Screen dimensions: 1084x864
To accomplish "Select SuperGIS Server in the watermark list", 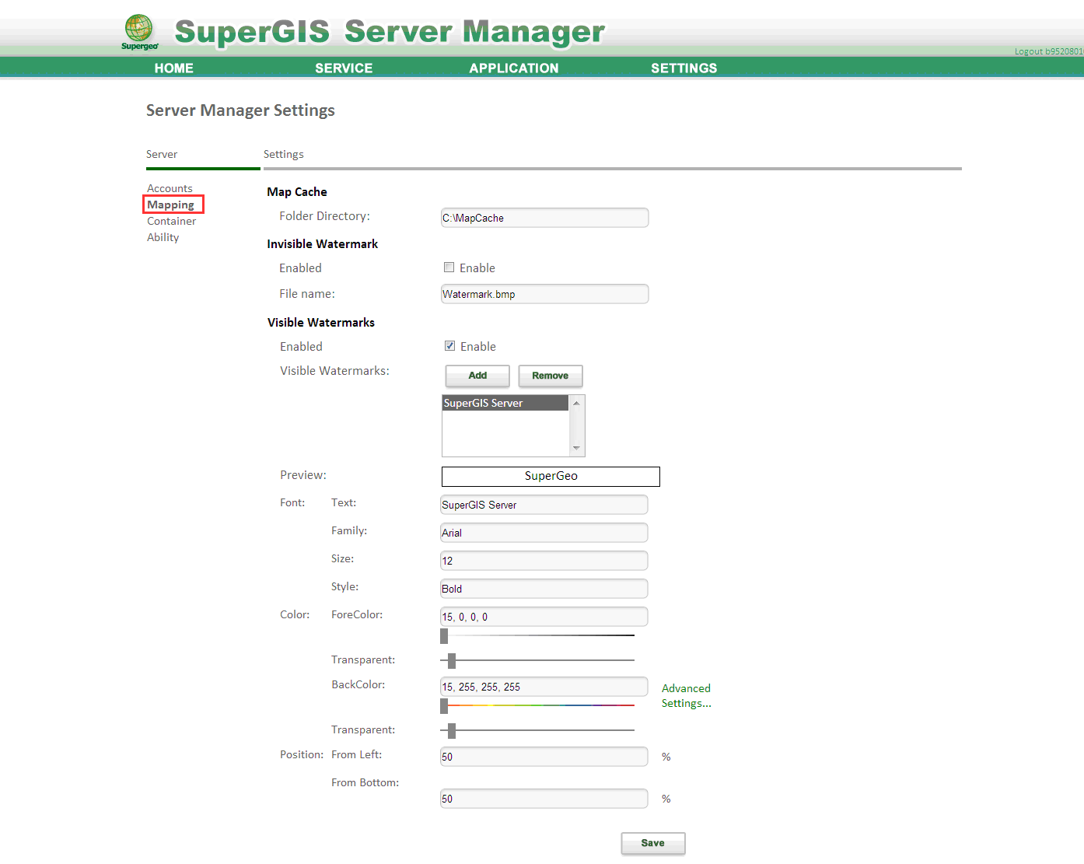I will coord(505,403).
